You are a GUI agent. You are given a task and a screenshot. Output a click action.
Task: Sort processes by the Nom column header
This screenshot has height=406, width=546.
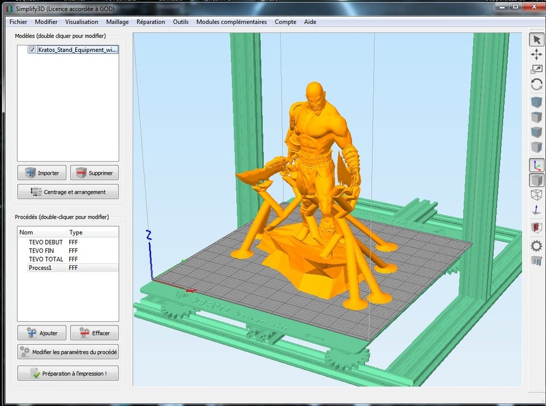tap(26, 233)
